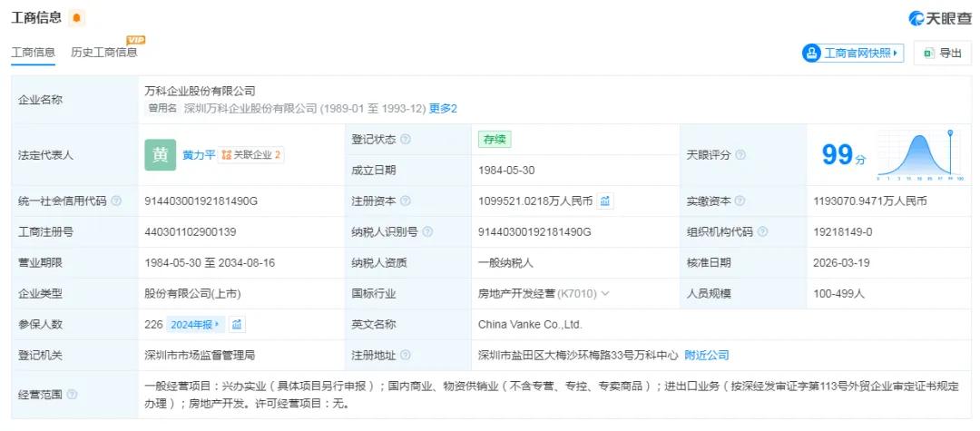Image resolution: width=980 pixels, height=431 pixels.
Task: Click the 导出 export button
Action: (x=943, y=54)
